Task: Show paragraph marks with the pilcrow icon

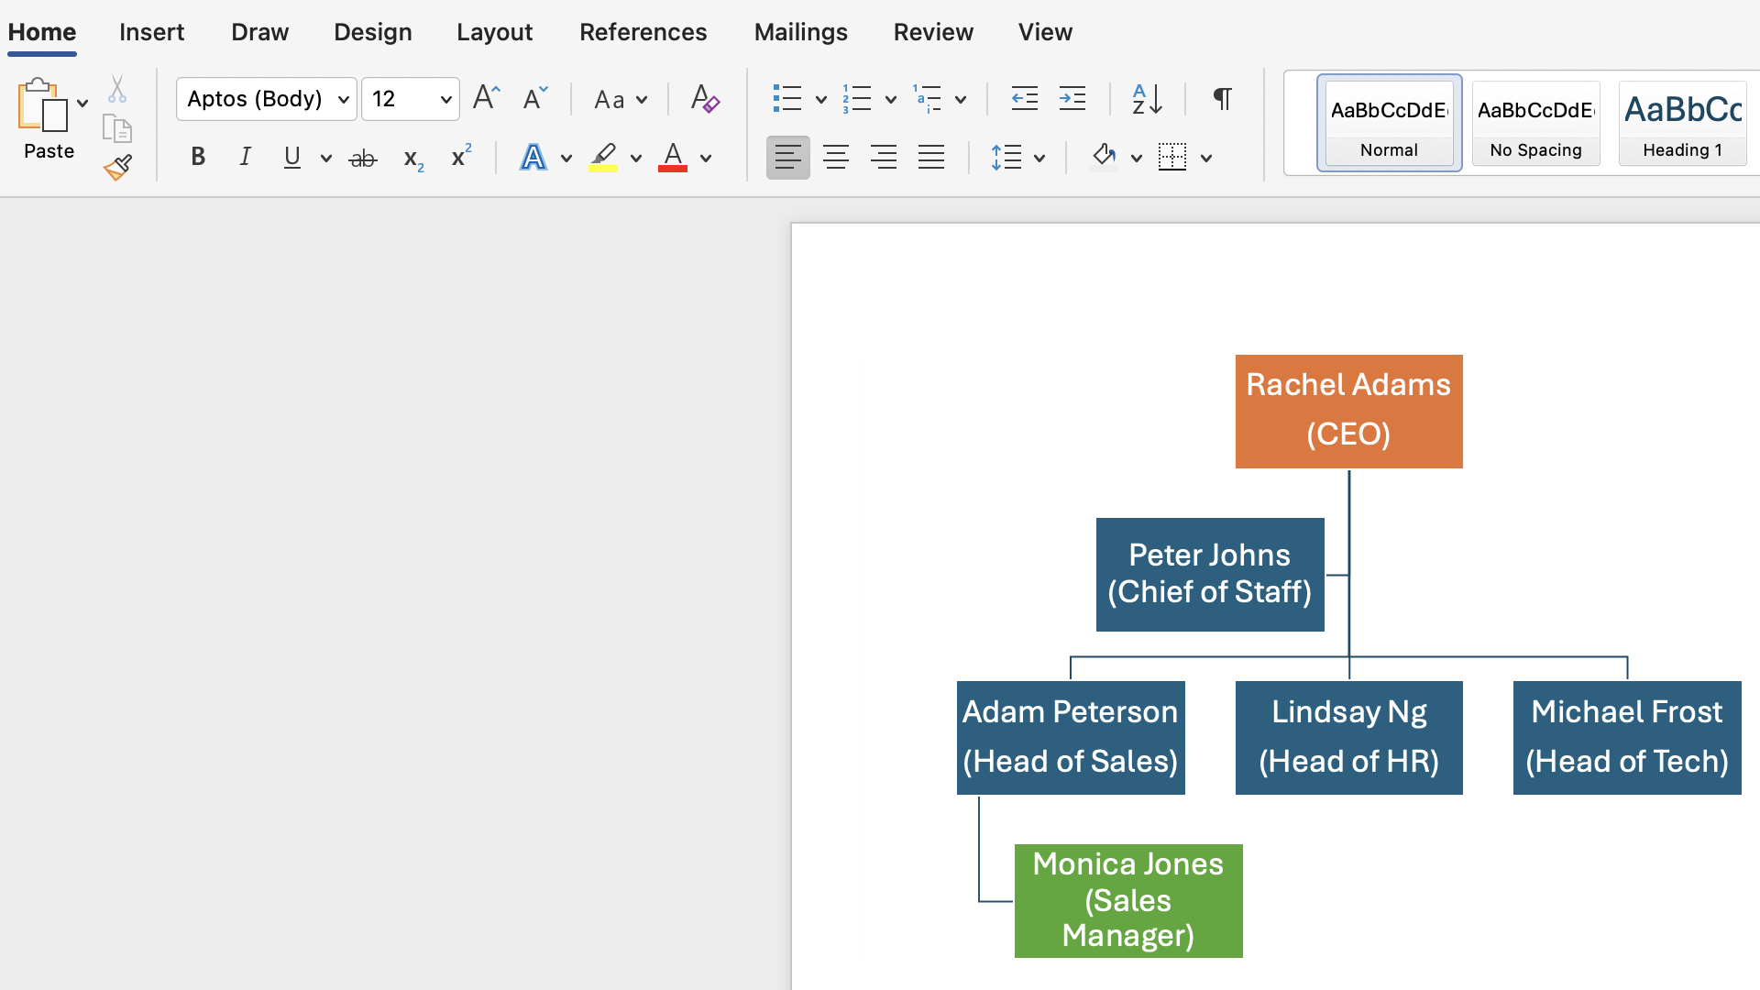Action: pos(1223,98)
